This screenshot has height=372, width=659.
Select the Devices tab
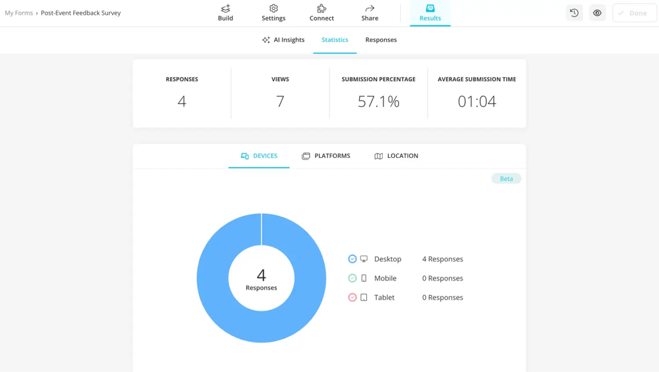pyautogui.click(x=259, y=156)
